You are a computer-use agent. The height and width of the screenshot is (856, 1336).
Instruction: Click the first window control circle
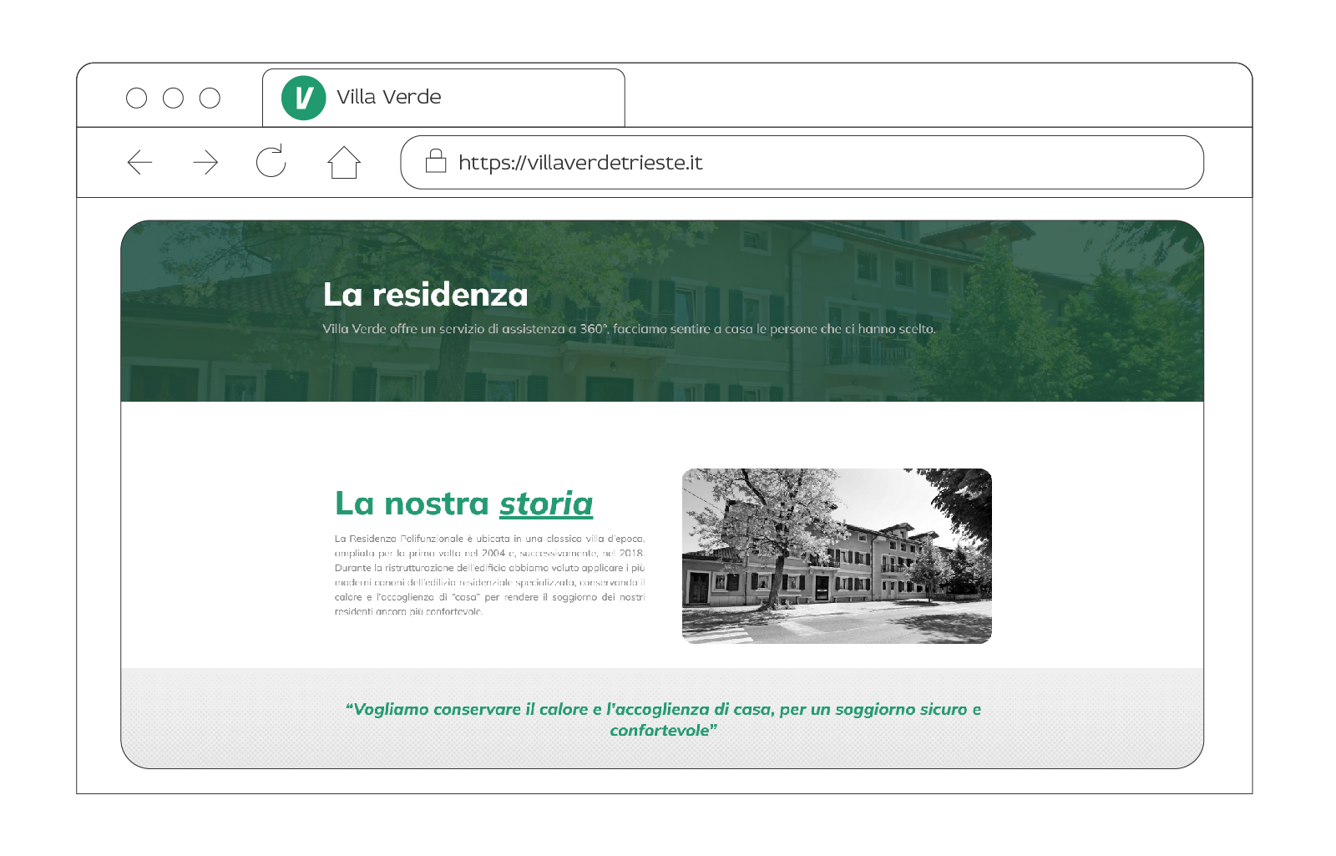tap(136, 99)
